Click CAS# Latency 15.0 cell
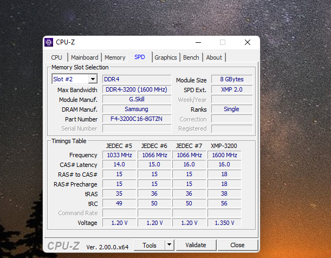The width and height of the screenshot is (331, 258). point(154,164)
